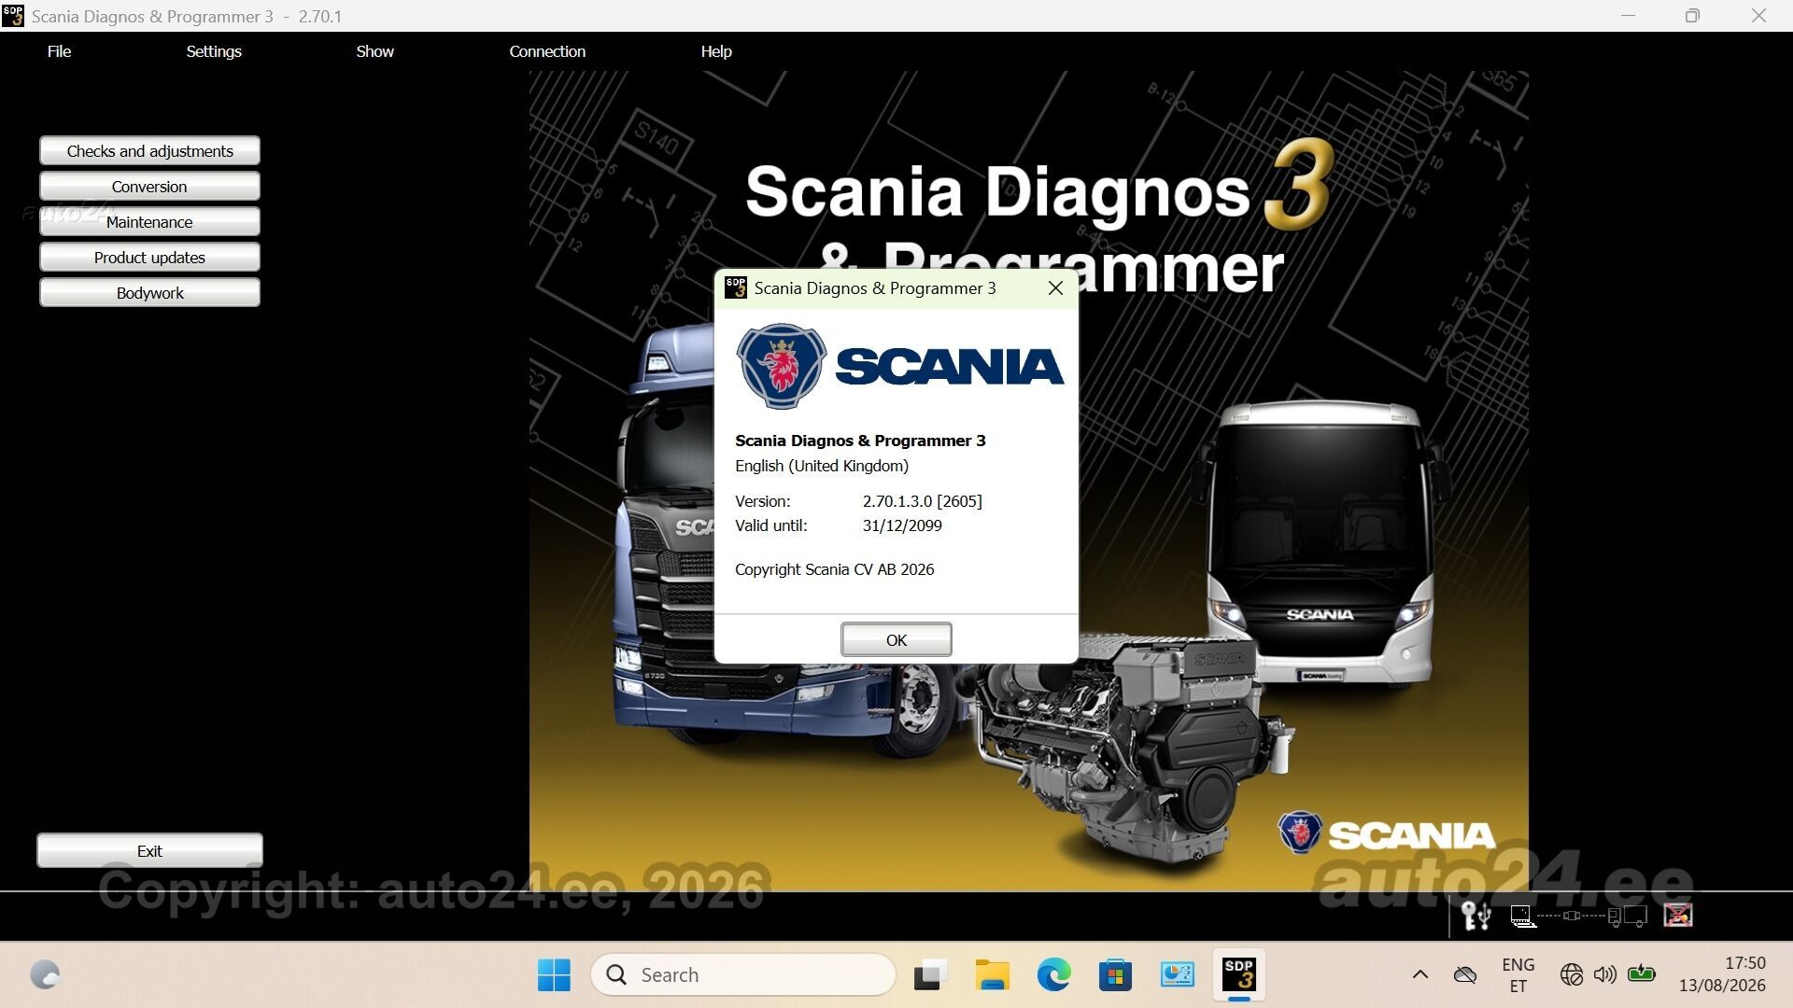Click the bold Scania Diagnos & Programmer 3 heading
This screenshot has height=1008, width=1793.
pos(860,441)
